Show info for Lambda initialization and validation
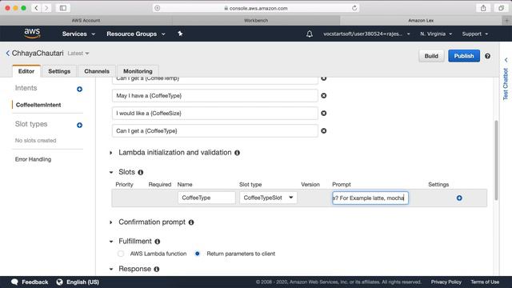 click(x=237, y=153)
